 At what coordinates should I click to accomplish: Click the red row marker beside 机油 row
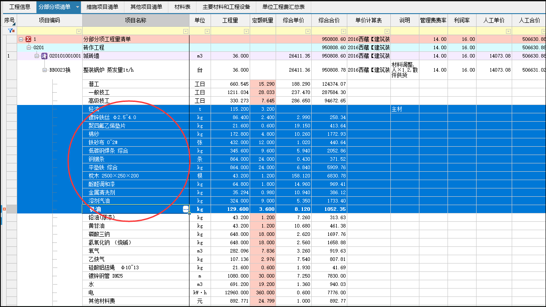(4, 209)
